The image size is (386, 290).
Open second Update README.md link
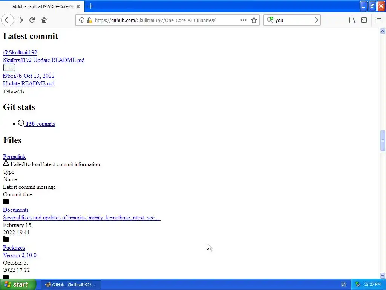[29, 83]
